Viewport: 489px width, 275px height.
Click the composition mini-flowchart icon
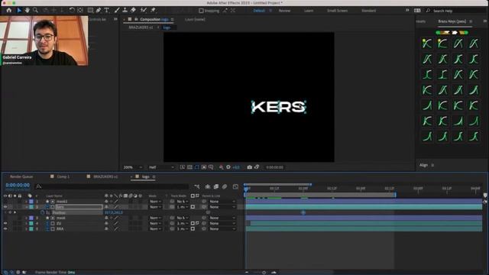click(x=197, y=186)
